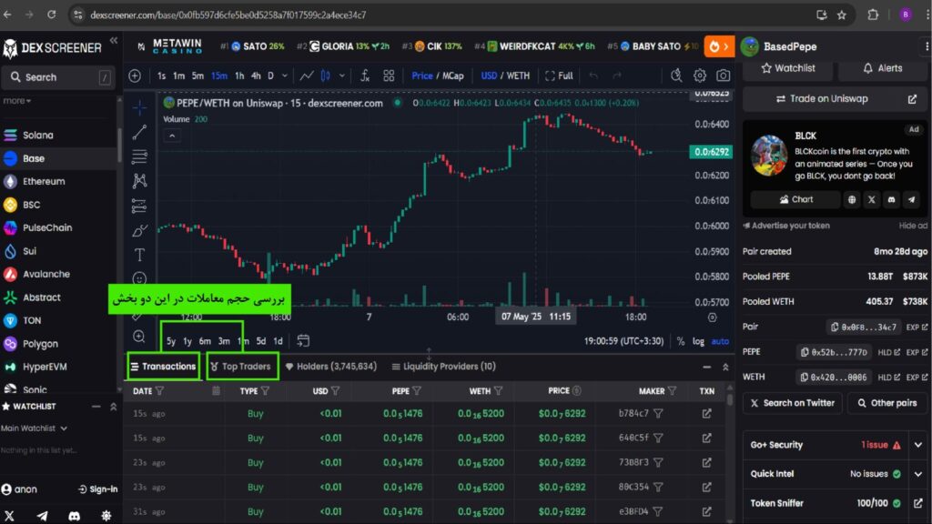Image resolution: width=932 pixels, height=524 pixels.
Task: Add BasedPepe to Watchlist
Action: (788, 68)
